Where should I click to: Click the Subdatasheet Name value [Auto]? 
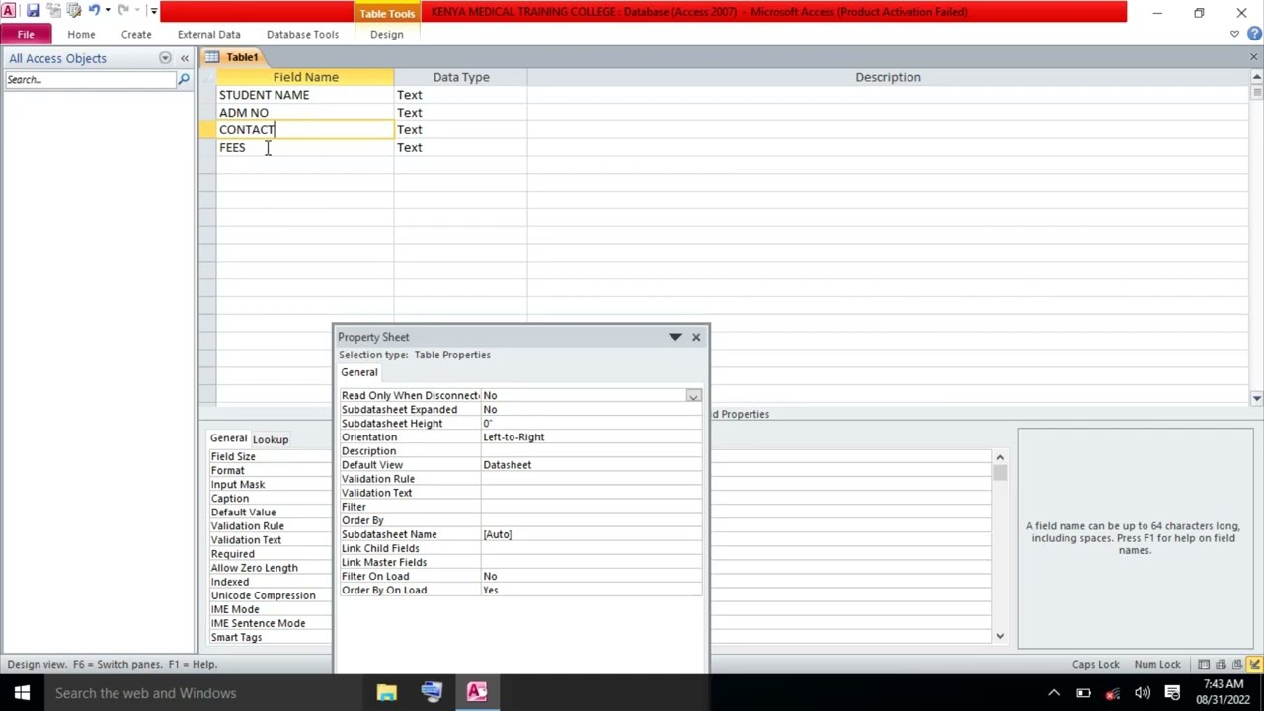591,534
